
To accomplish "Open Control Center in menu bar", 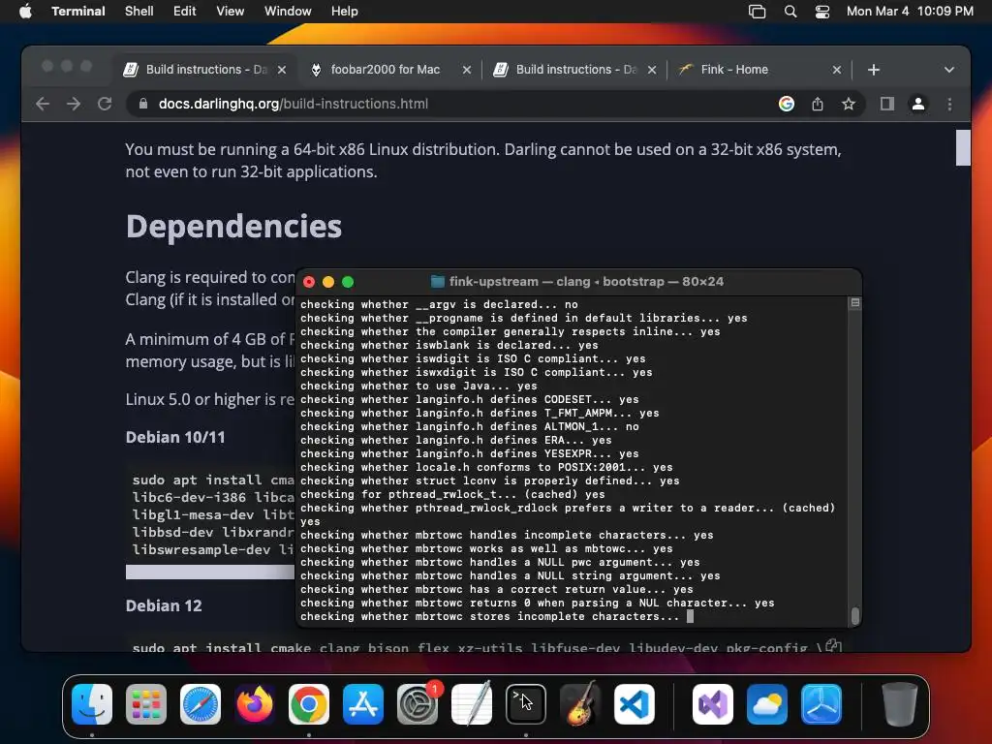I will coord(822,12).
